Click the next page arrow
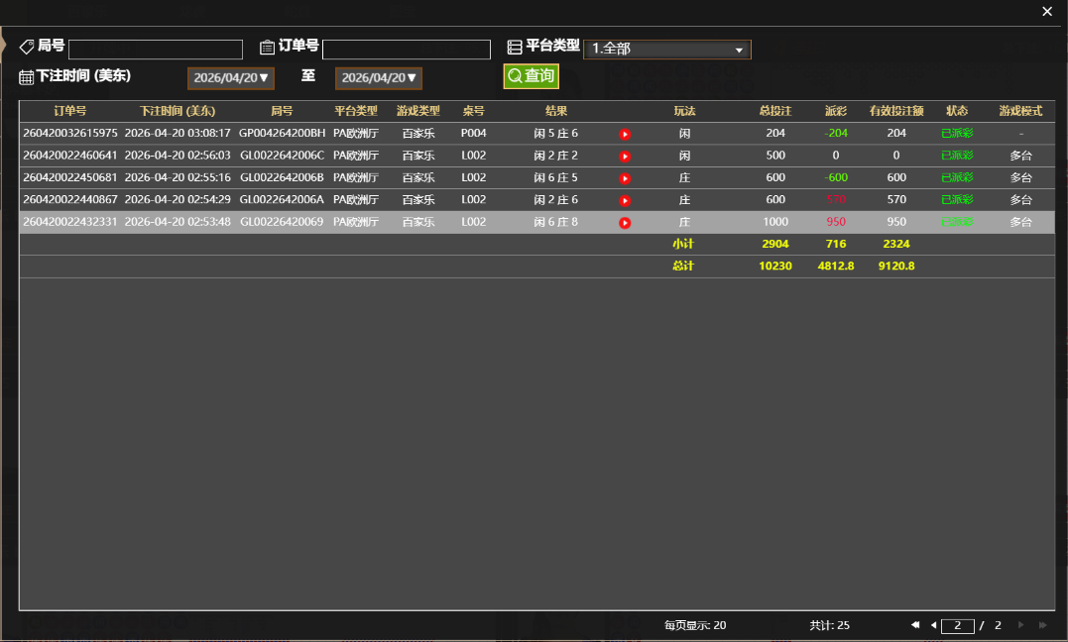The width and height of the screenshot is (1068, 642). point(1021,625)
